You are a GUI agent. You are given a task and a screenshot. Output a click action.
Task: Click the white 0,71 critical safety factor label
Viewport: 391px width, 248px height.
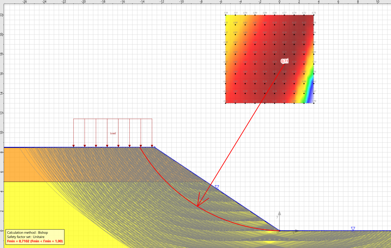point(285,61)
